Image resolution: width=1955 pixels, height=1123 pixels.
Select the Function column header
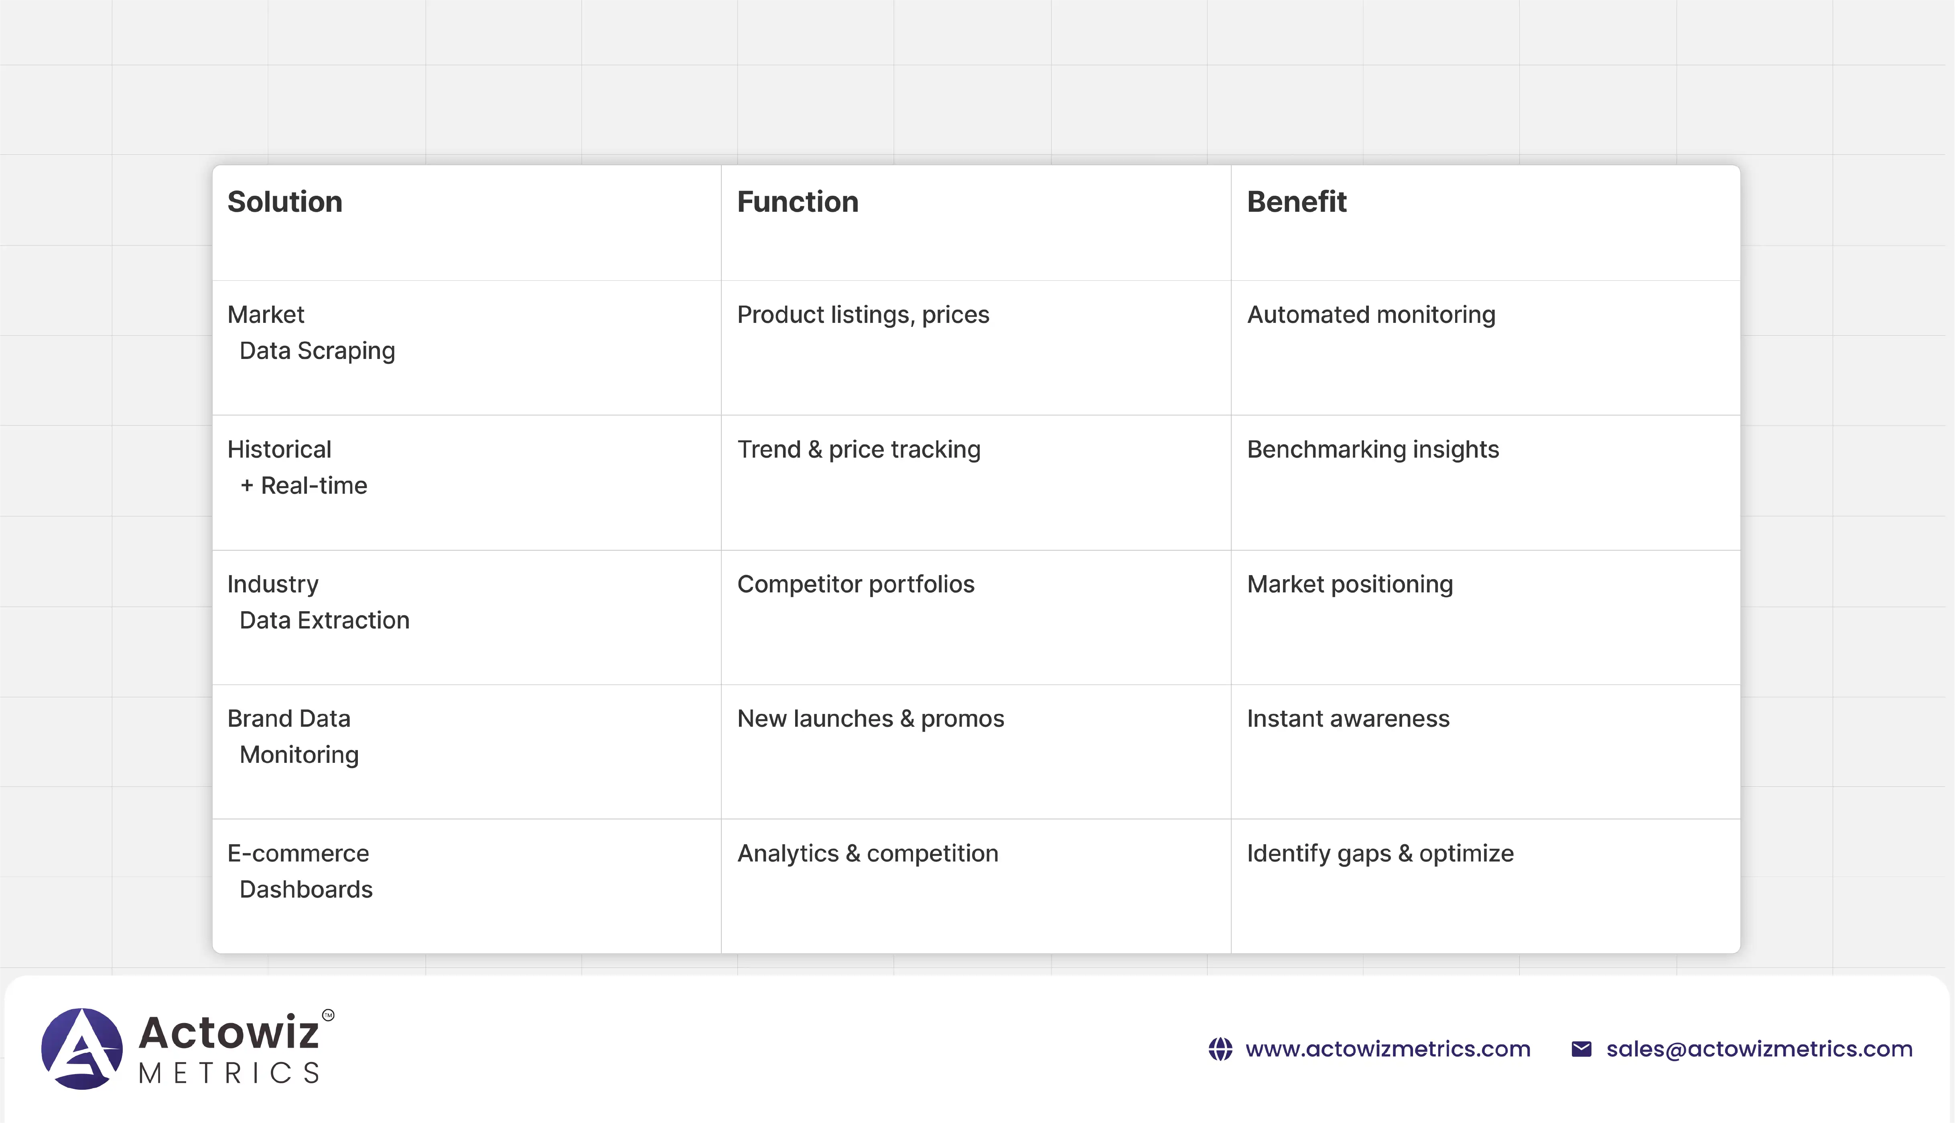pyautogui.click(x=797, y=202)
